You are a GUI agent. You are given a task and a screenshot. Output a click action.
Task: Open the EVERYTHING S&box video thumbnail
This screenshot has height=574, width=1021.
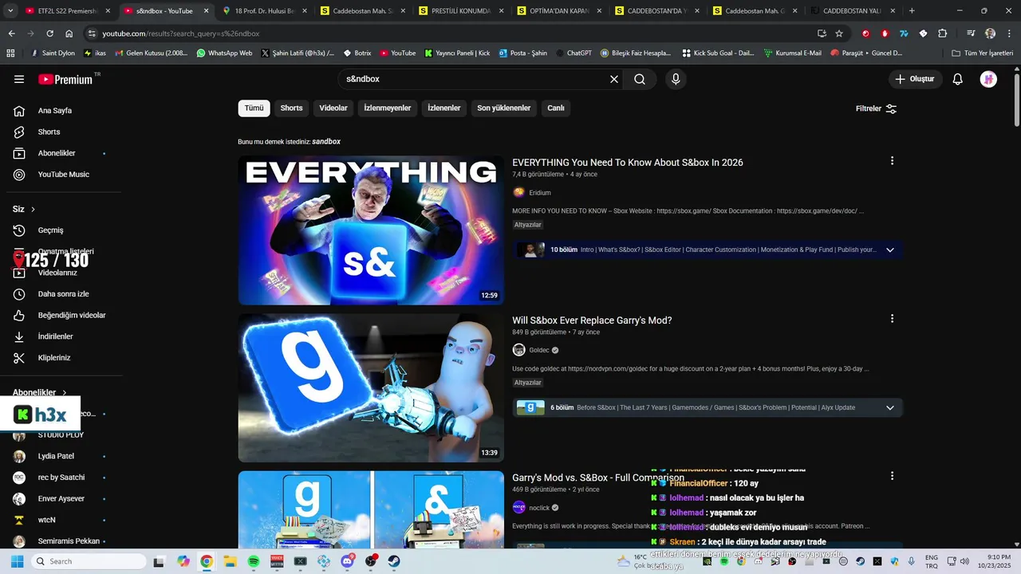(x=371, y=230)
